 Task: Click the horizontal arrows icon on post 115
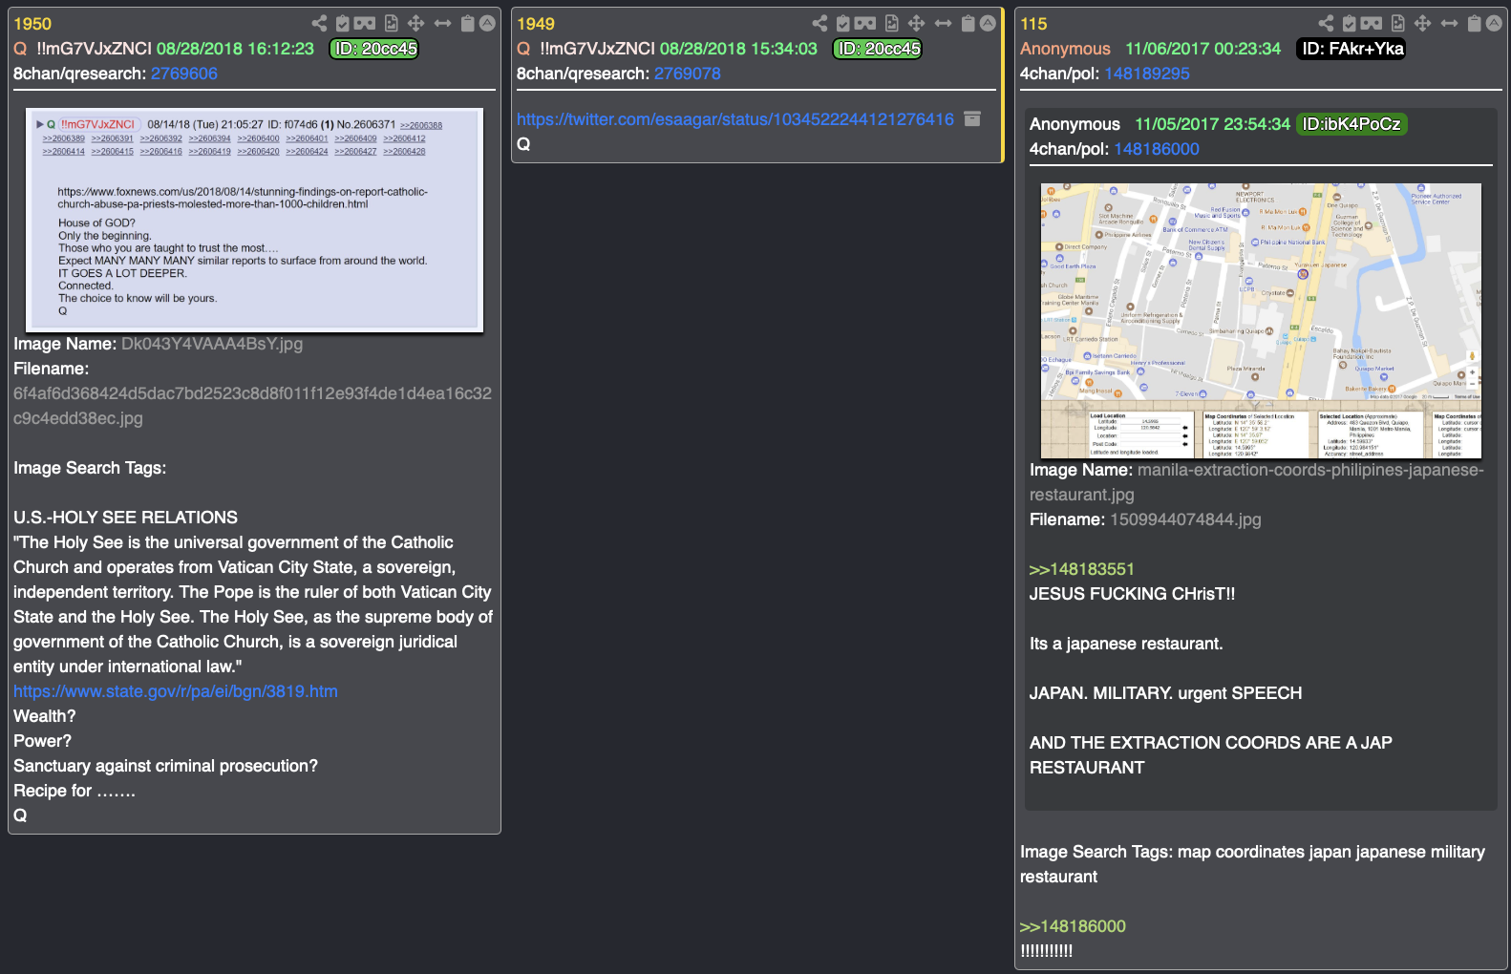[x=1449, y=23]
